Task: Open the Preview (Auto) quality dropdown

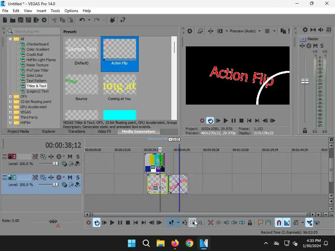Action: (259, 31)
